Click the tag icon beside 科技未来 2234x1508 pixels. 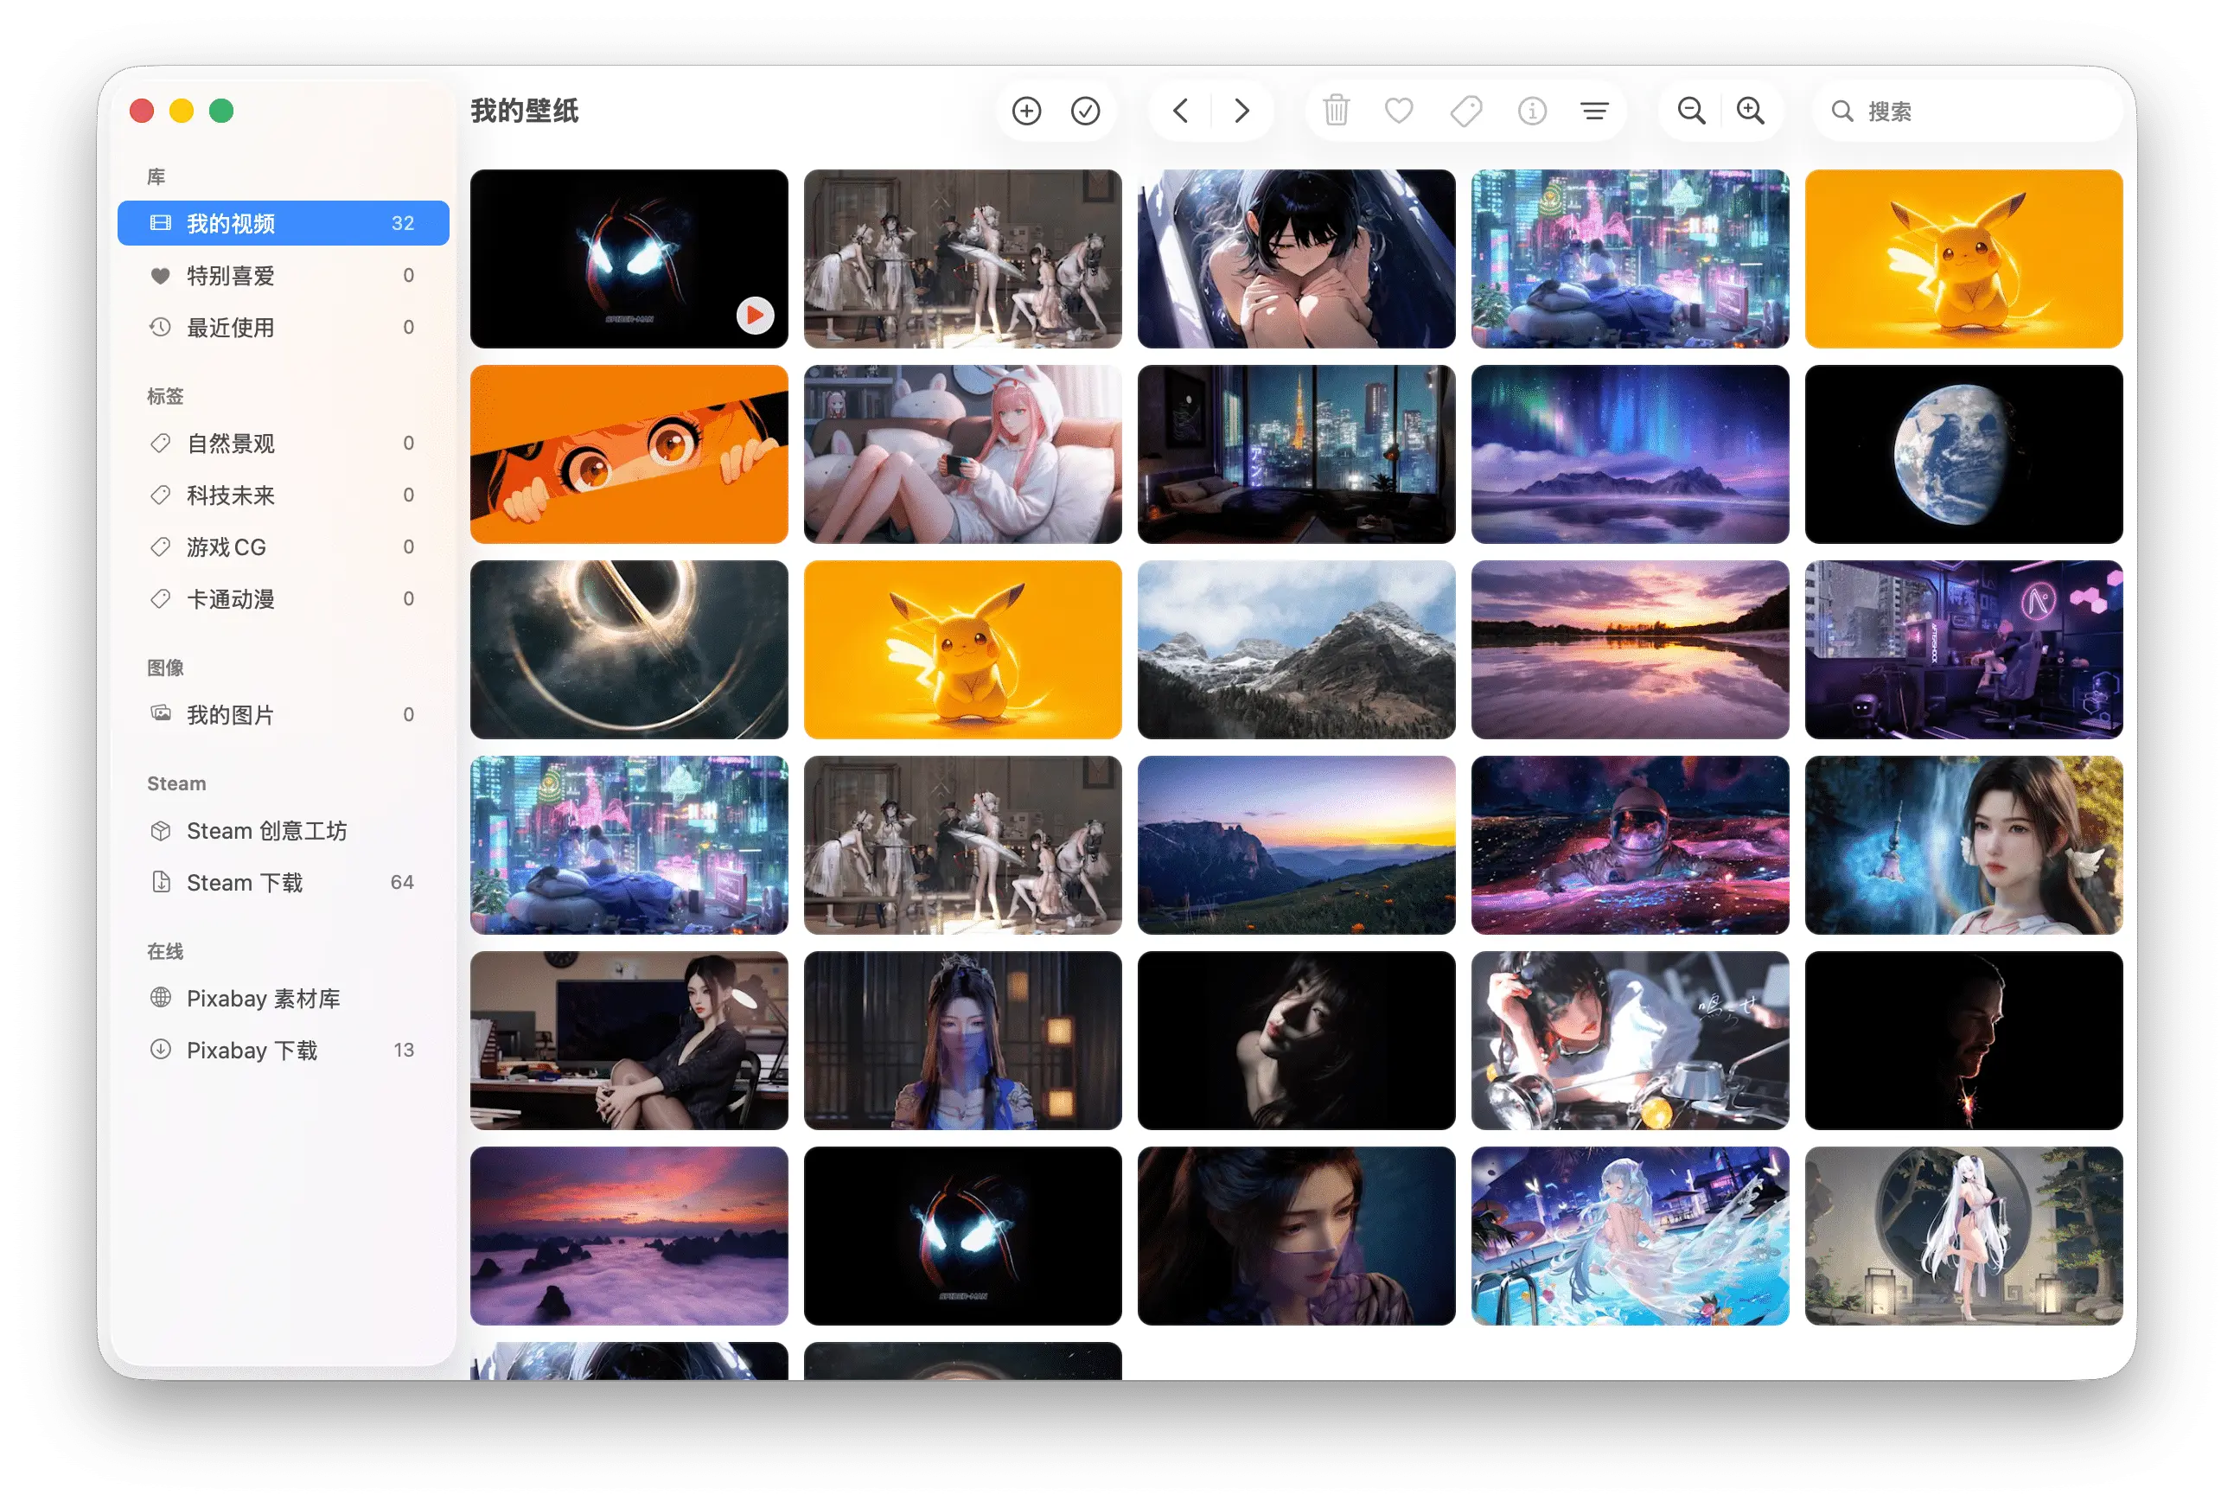(161, 495)
